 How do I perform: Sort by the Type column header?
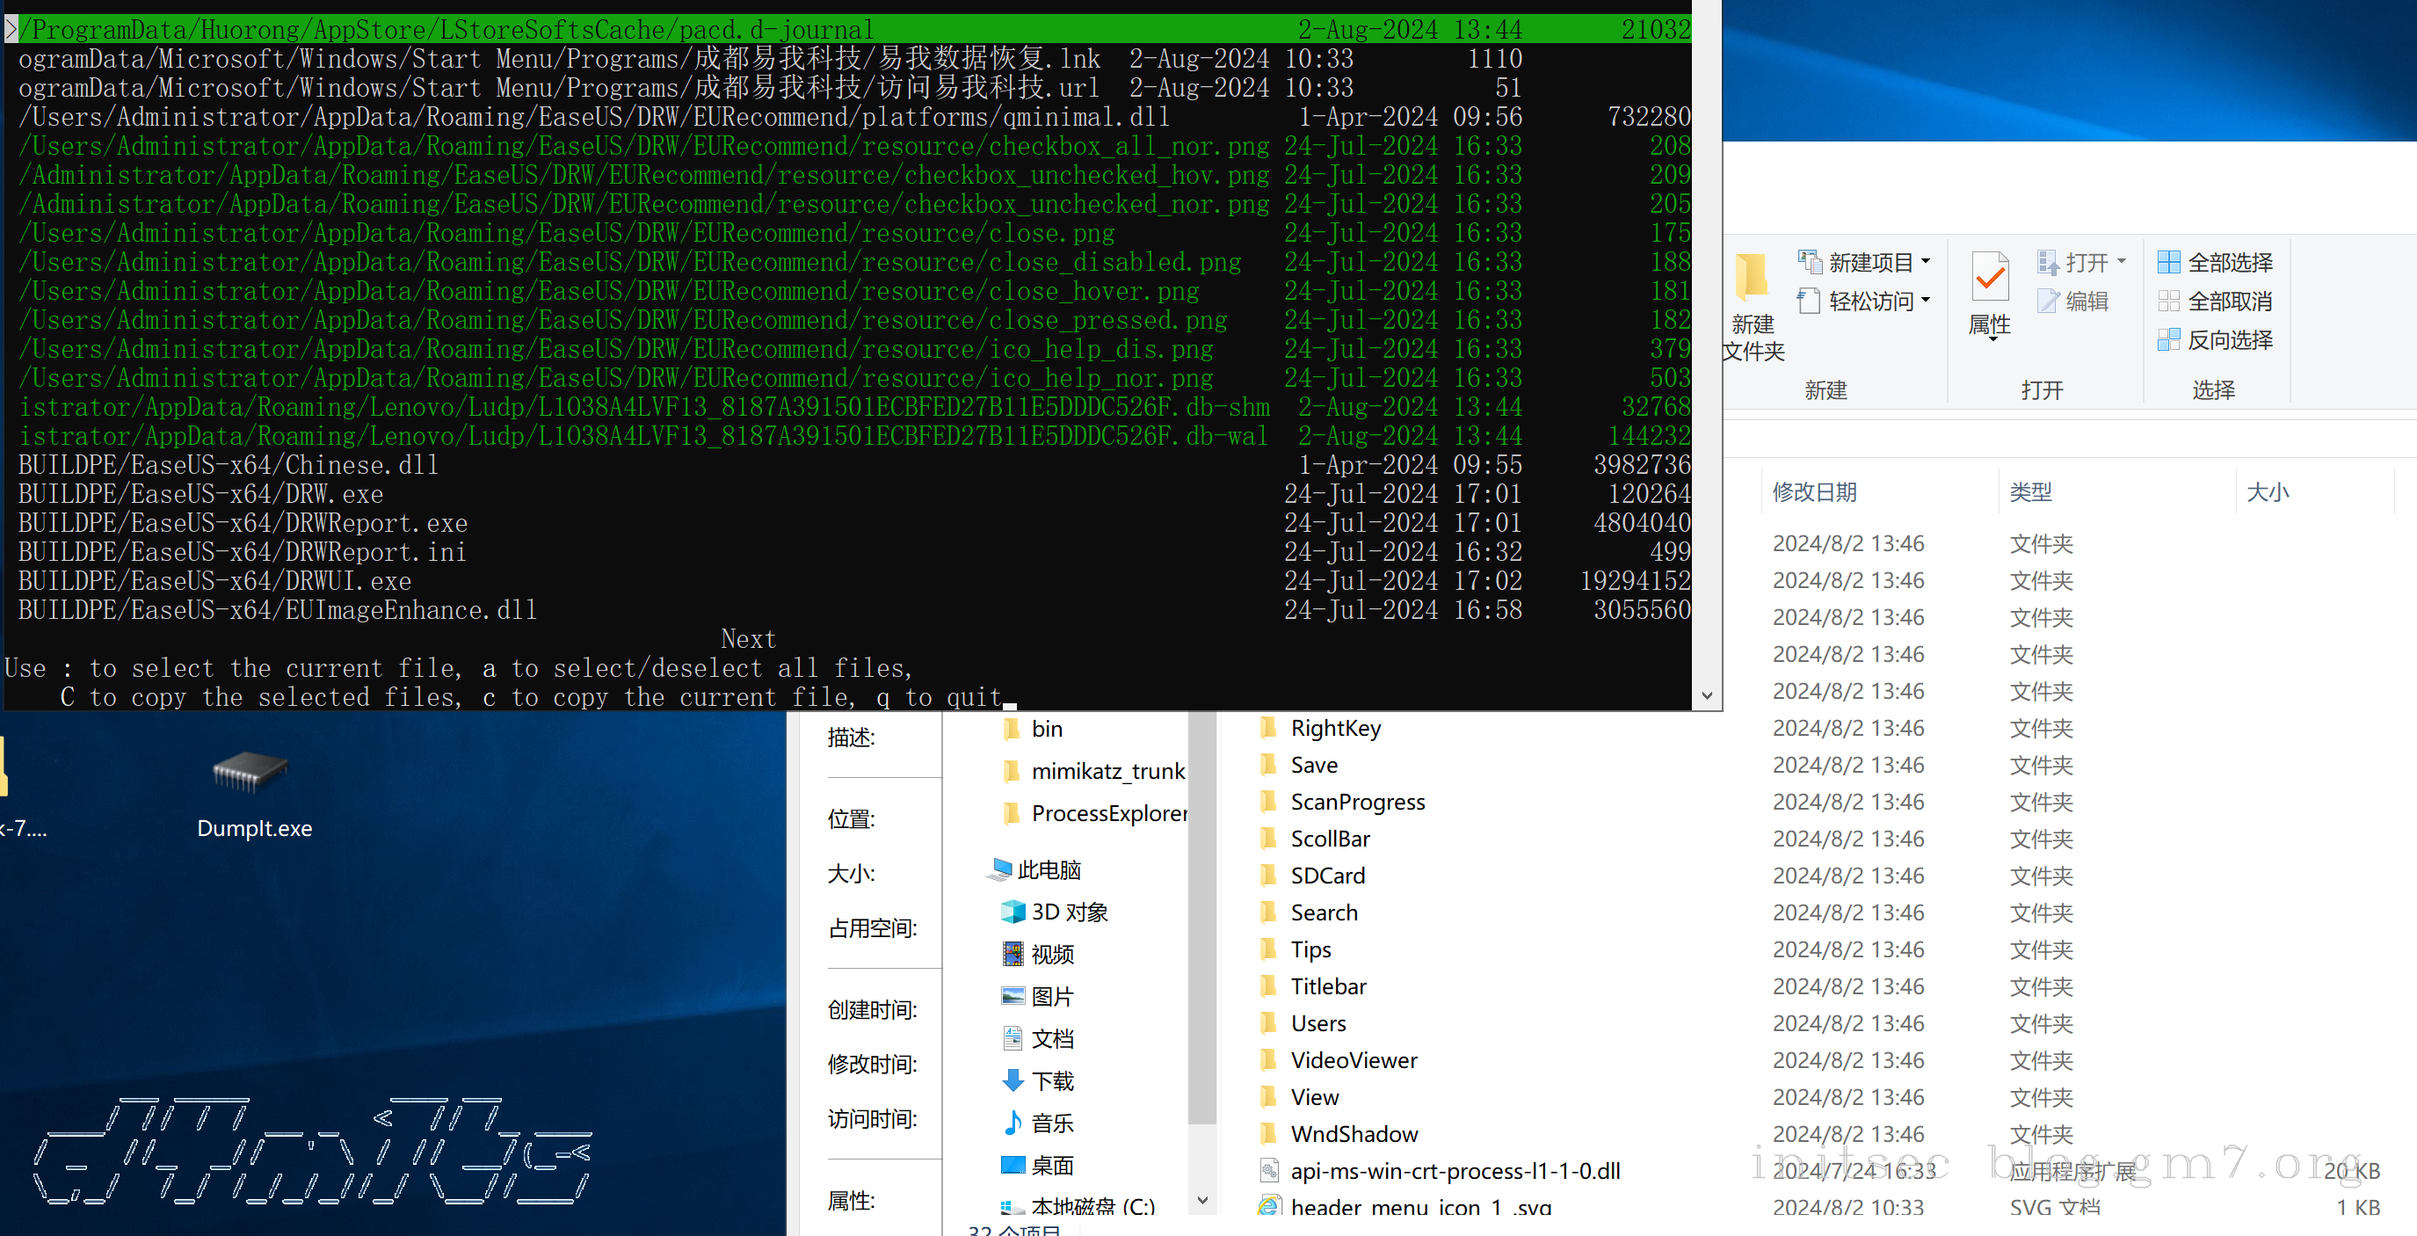click(x=2030, y=491)
